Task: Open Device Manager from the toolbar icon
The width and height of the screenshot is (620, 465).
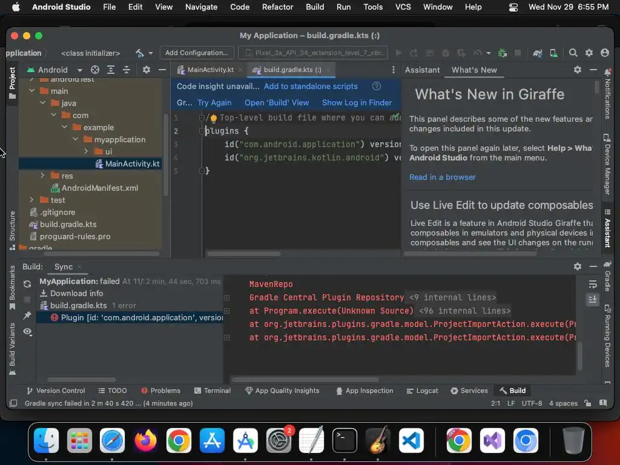Action: pyautogui.click(x=553, y=53)
